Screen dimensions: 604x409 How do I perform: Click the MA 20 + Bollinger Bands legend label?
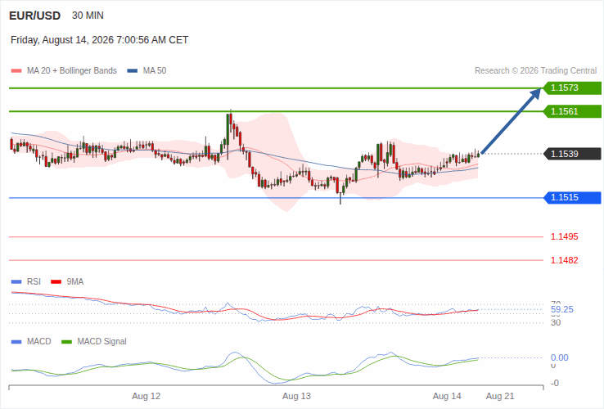pos(72,70)
